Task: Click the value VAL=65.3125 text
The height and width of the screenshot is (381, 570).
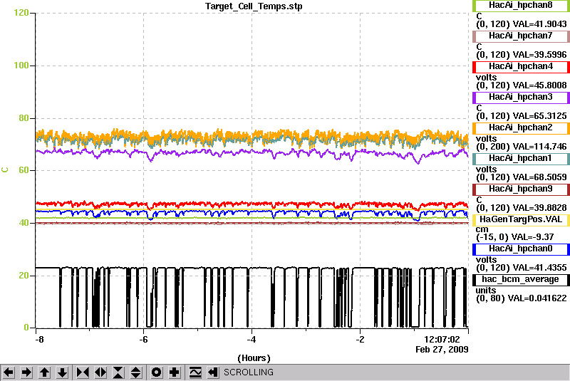Action: click(539, 116)
